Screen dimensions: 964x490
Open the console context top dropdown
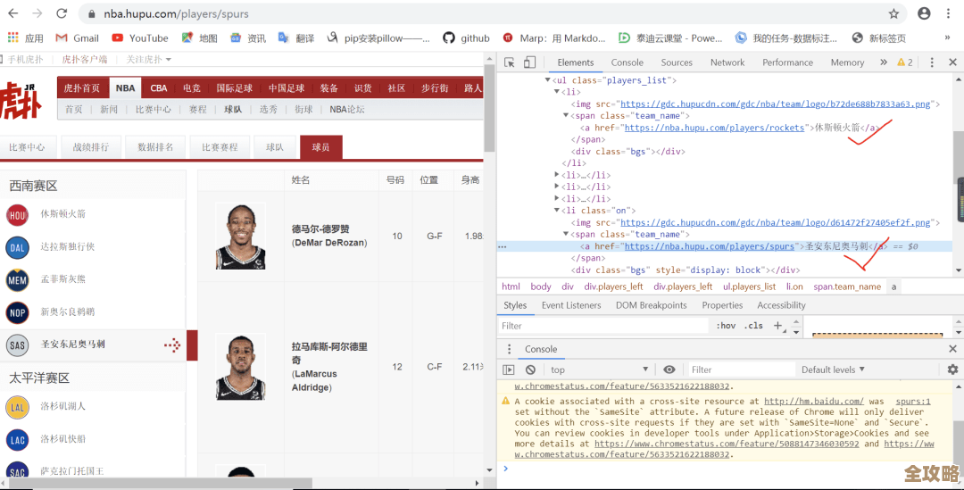point(600,370)
